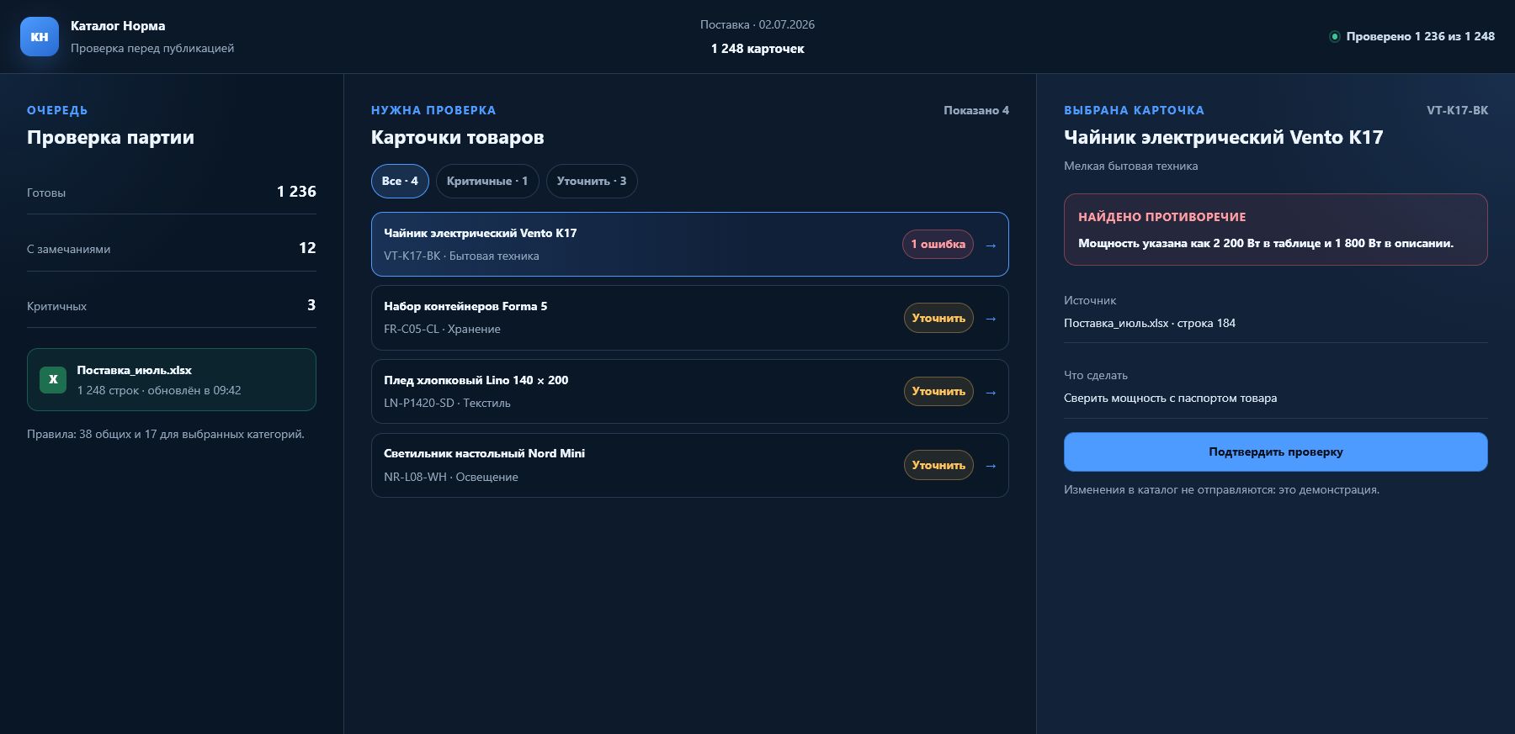Screen dimensions: 1515x734
Task: Click the arrow on Светильник настольный Nord Mini card
Action: coord(991,465)
